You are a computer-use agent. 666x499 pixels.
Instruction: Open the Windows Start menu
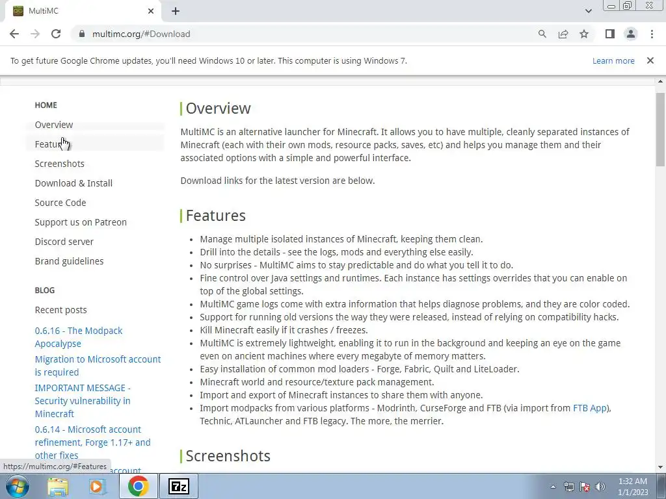point(17,486)
